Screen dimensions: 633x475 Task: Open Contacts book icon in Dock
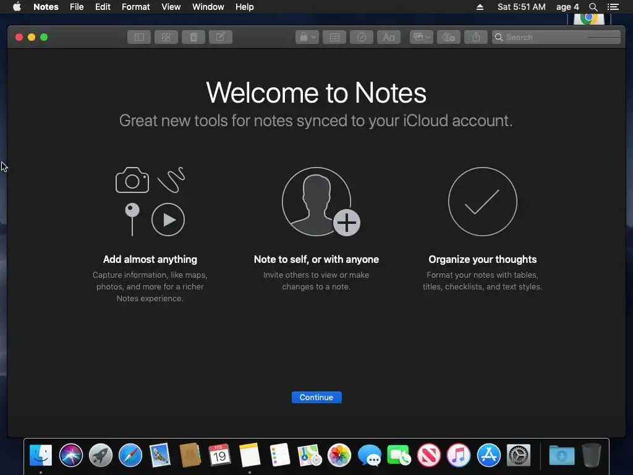190,455
